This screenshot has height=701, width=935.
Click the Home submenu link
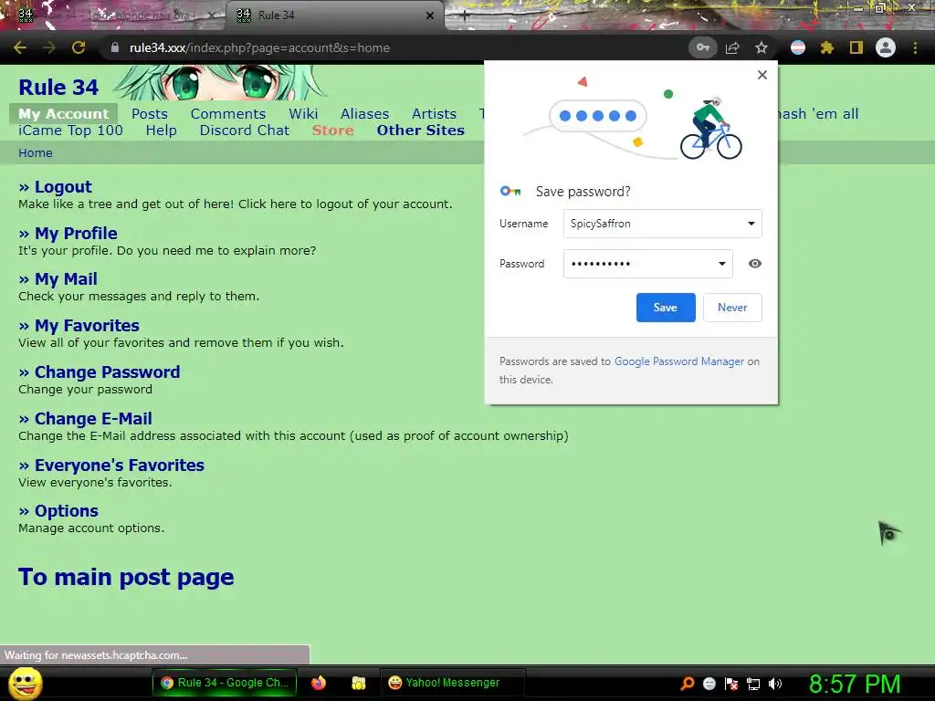[x=36, y=153]
